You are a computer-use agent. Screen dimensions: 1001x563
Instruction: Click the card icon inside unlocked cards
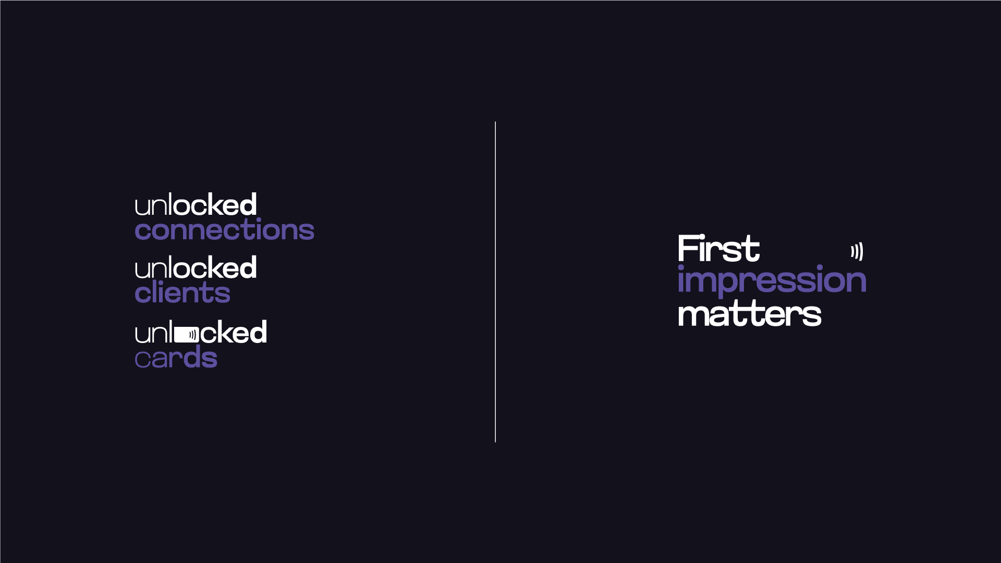pos(187,335)
